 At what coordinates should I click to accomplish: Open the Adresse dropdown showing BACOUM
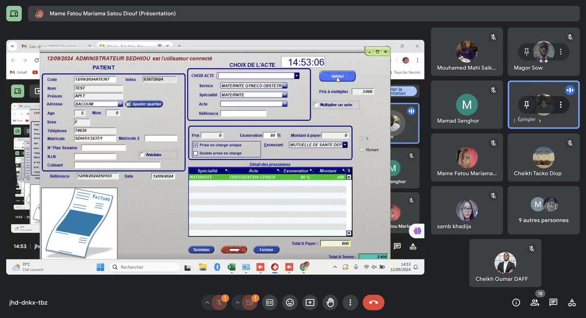pos(120,104)
